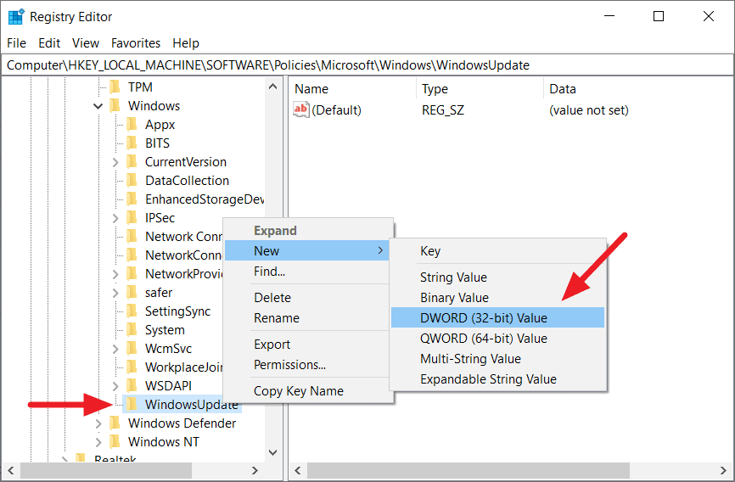
Task: Select Binary Value in the submenu
Action: click(498, 298)
